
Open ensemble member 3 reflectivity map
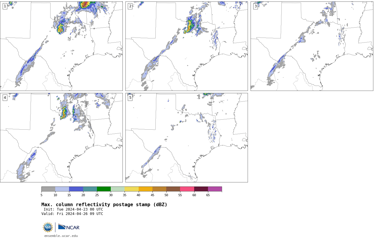point(312,46)
